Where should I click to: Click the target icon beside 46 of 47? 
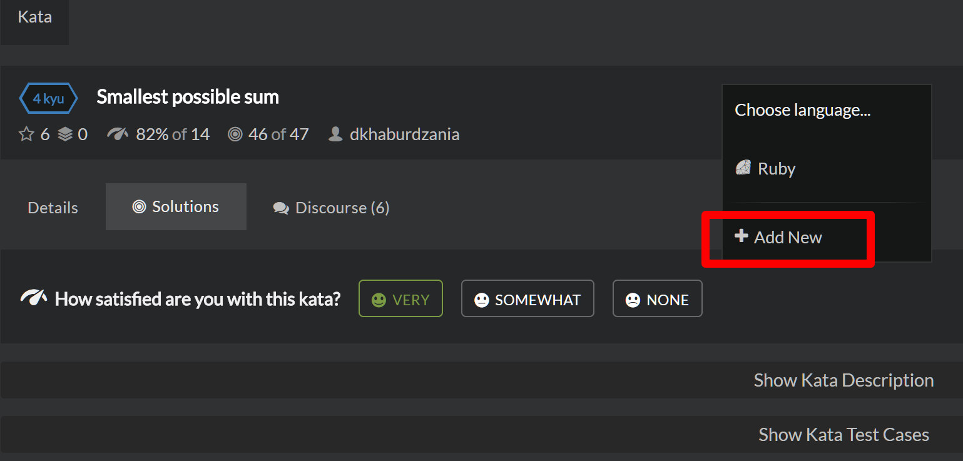point(235,134)
